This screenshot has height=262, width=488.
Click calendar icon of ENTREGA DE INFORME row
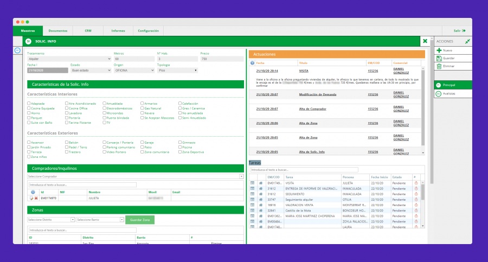pyautogui.click(x=252, y=188)
